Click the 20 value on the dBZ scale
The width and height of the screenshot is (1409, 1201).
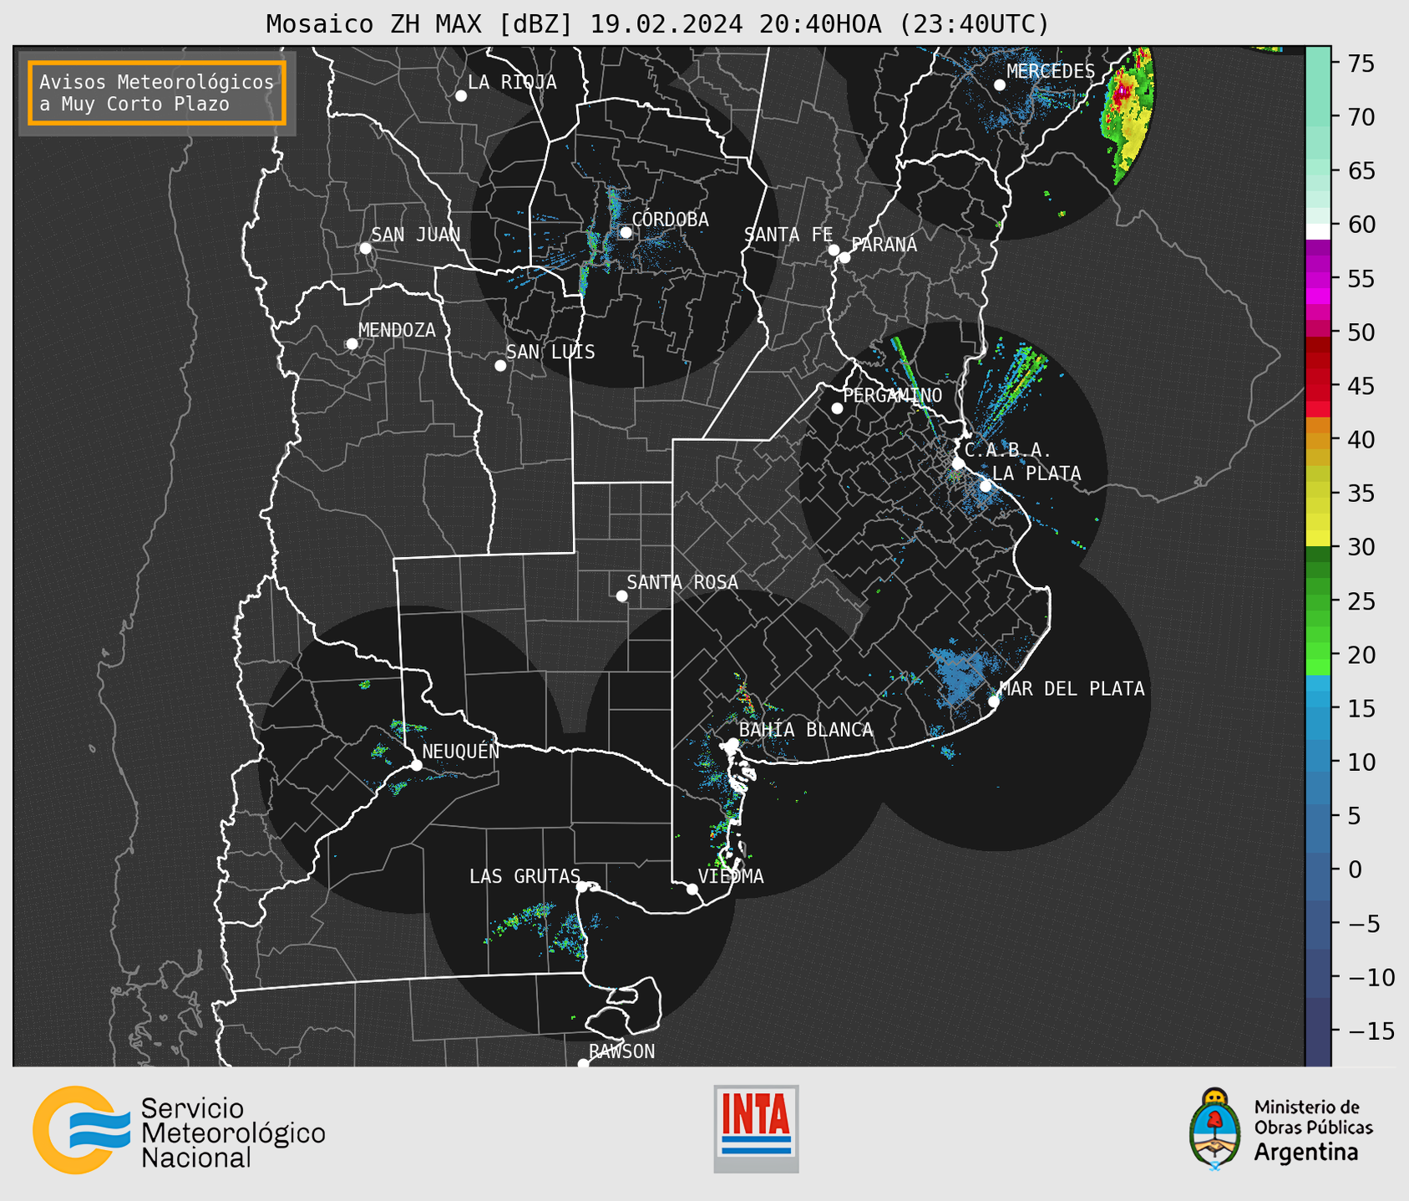point(1361,655)
